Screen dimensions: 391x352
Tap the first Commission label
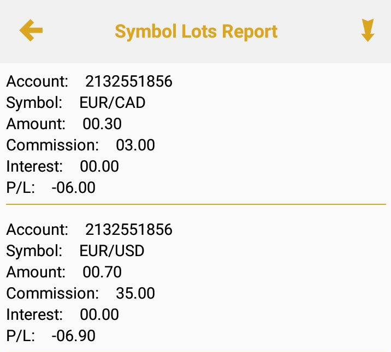(x=52, y=145)
